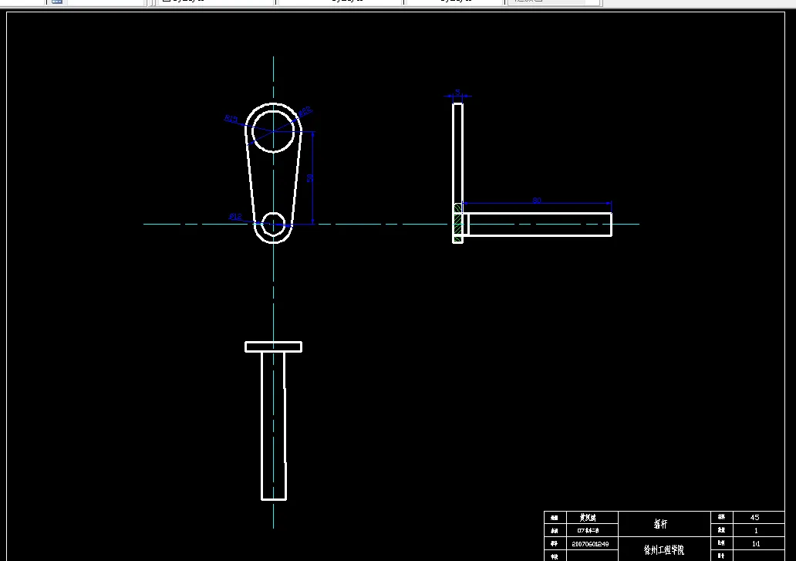The image size is (796, 561).
Task: Click the title block value 45
Action: tap(754, 517)
